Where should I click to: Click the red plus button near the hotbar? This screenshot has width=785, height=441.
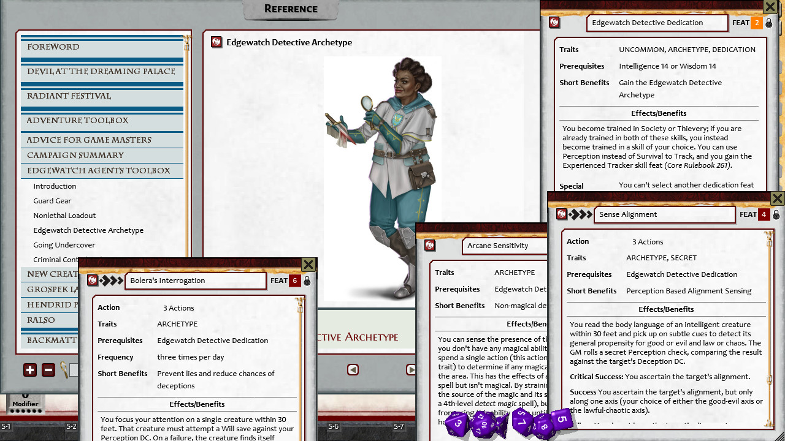pyautogui.click(x=29, y=370)
